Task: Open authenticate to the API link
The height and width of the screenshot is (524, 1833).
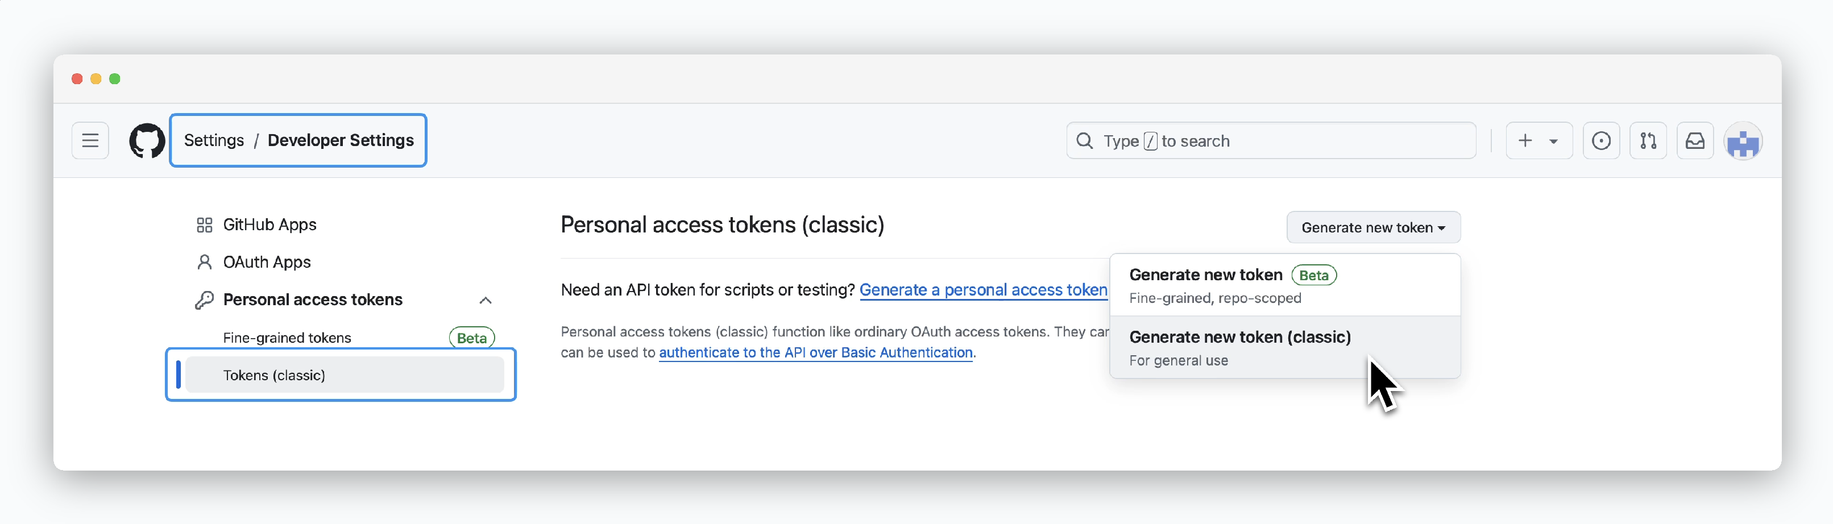Action: coord(815,353)
